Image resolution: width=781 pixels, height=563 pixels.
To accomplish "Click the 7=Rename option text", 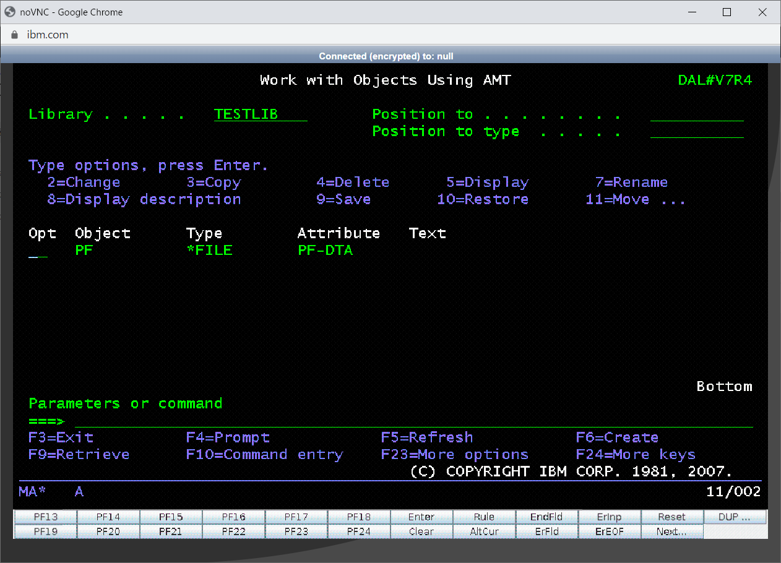I will pyautogui.click(x=631, y=183).
